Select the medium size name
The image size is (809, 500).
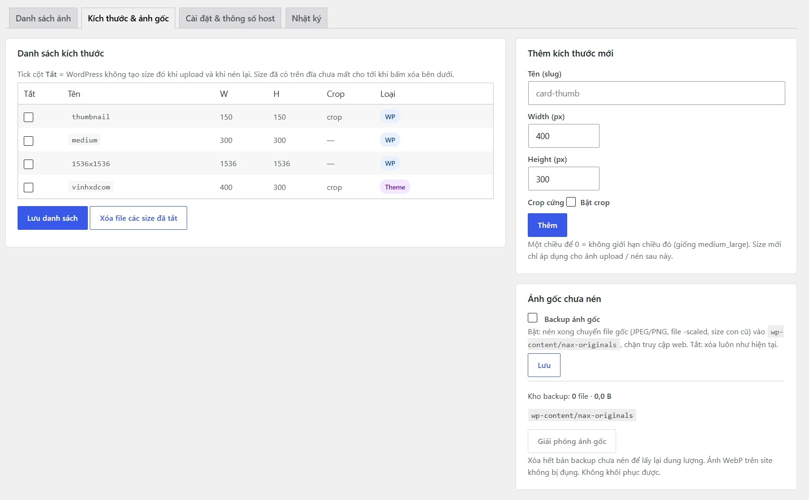tap(85, 140)
